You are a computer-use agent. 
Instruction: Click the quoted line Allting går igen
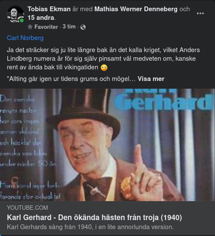click(71, 79)
